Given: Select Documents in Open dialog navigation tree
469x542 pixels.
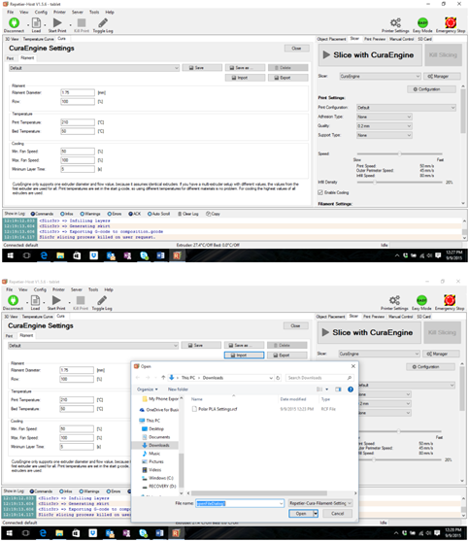Looking at the screenshot, I should 159,437.
